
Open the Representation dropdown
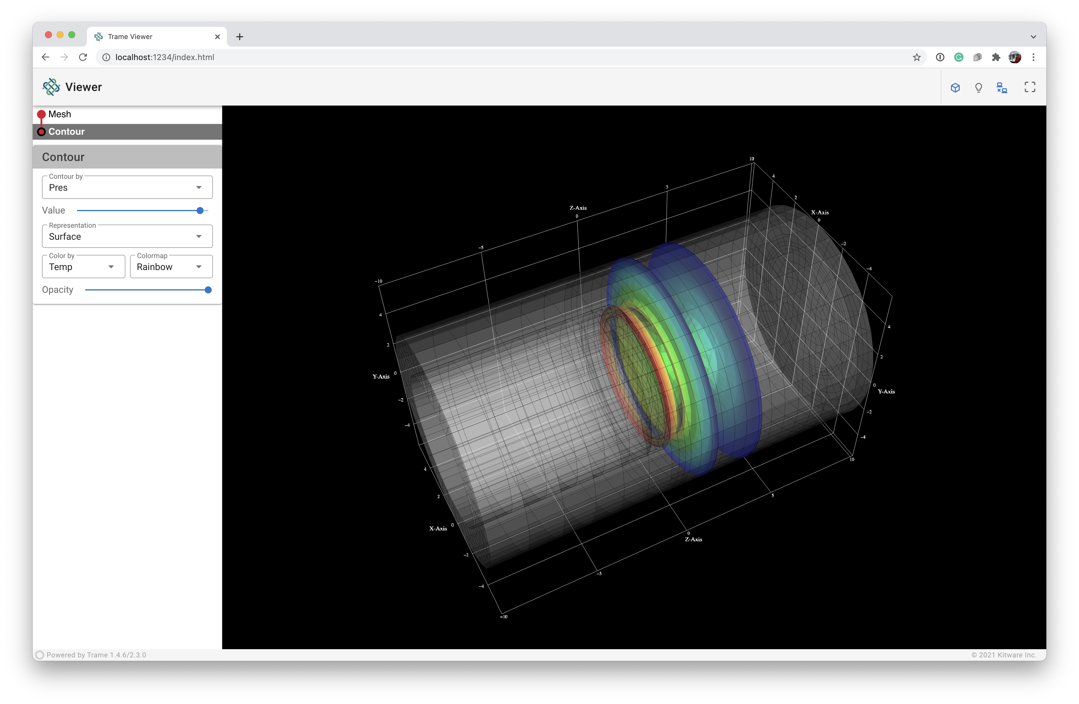point(127,236)
